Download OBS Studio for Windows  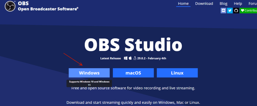coord(89,73)
